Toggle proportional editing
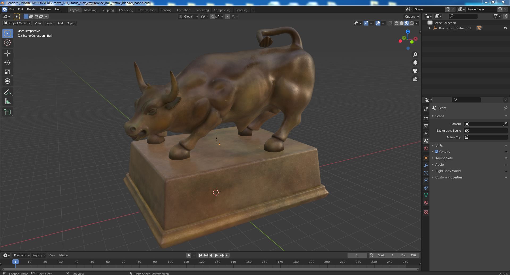Image resolution: width=510 pixels, height=275 pixels. (x=227, y=16)
